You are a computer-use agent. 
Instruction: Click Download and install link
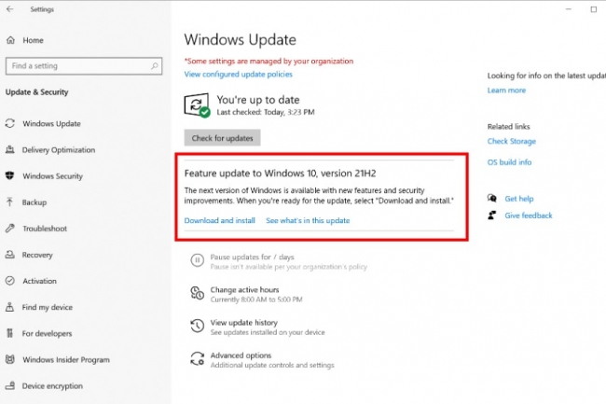click(x=219, y=220)
